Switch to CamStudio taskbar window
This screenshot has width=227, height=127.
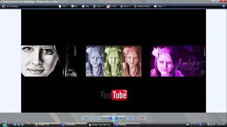pos(73,124)
